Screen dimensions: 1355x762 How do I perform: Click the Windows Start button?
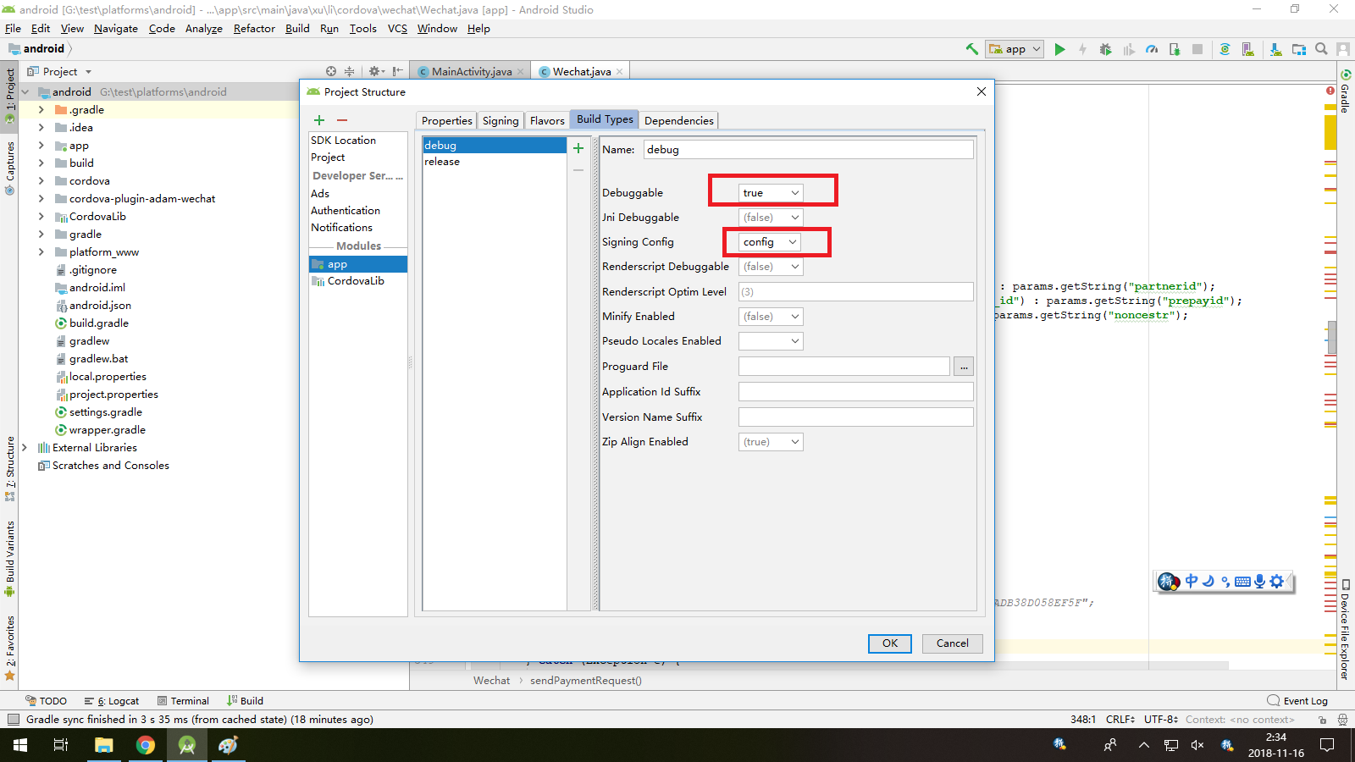(20, 745)
